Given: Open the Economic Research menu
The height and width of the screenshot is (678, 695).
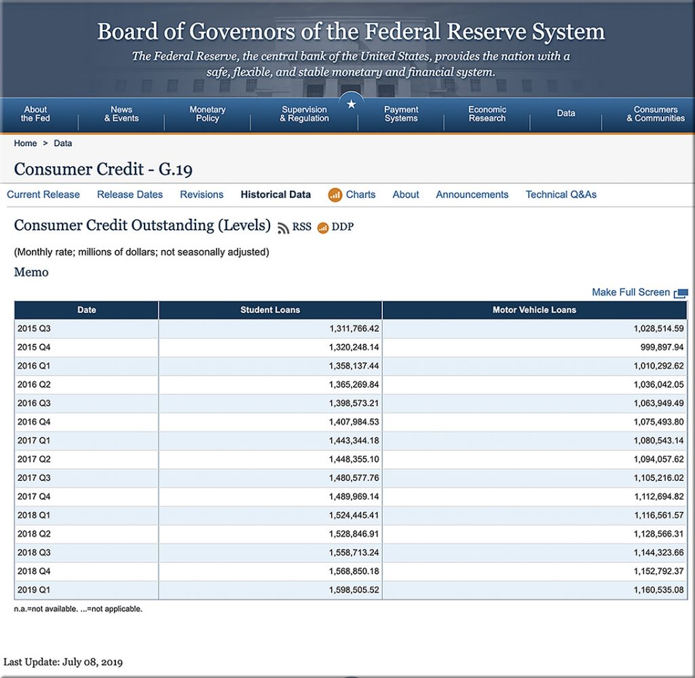Looking at the screenshot, I should [487, 114].
